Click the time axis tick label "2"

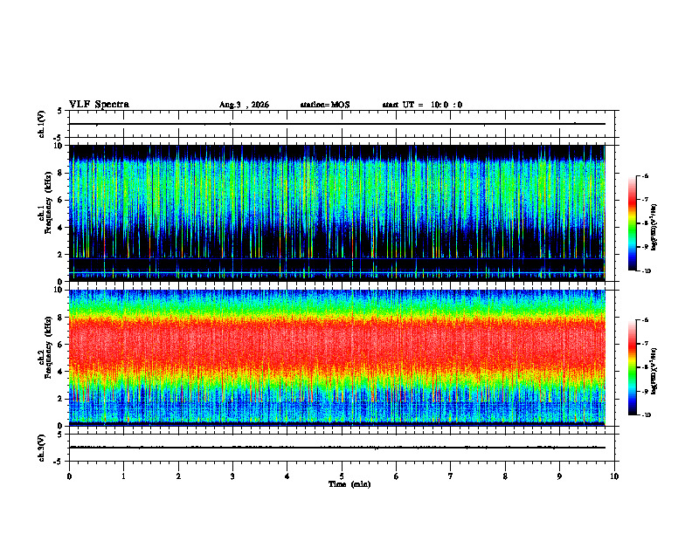178,476
